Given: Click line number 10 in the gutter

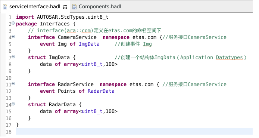Looking at the screenshot, I should point(9,78).
